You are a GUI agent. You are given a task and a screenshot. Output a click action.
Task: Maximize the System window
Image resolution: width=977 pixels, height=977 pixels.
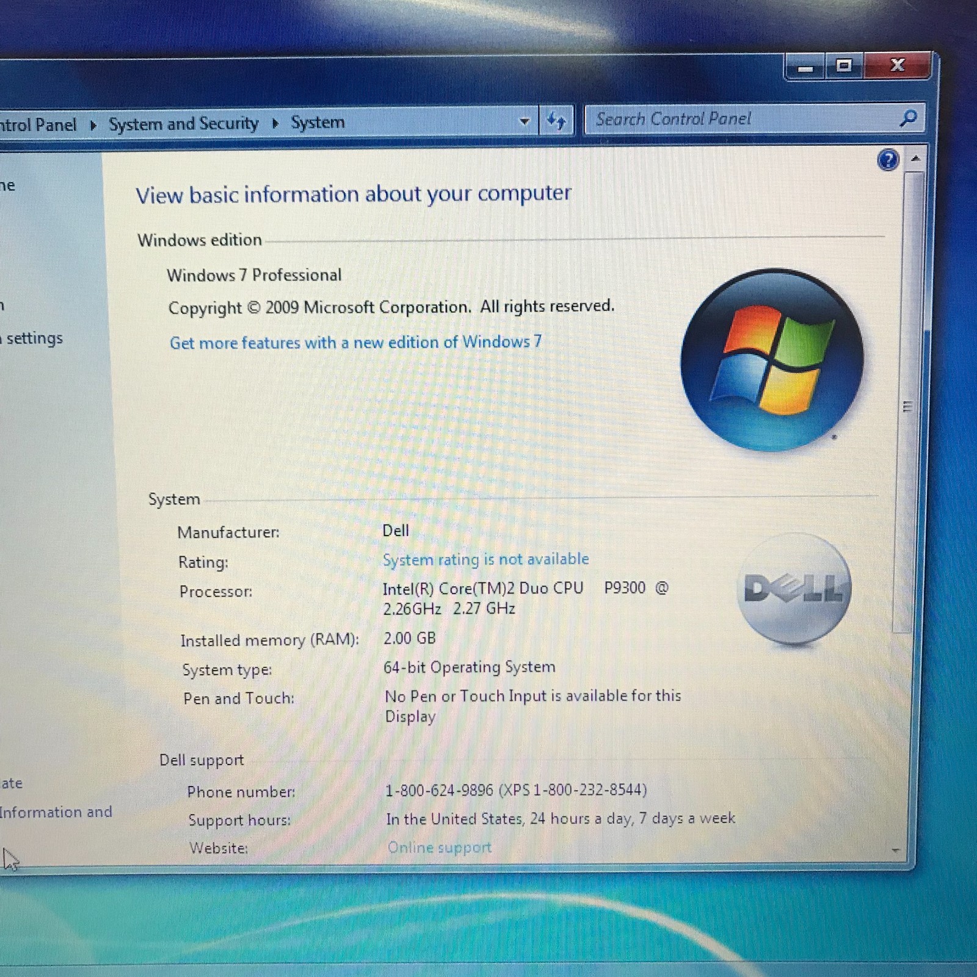[x=844, y=66]
